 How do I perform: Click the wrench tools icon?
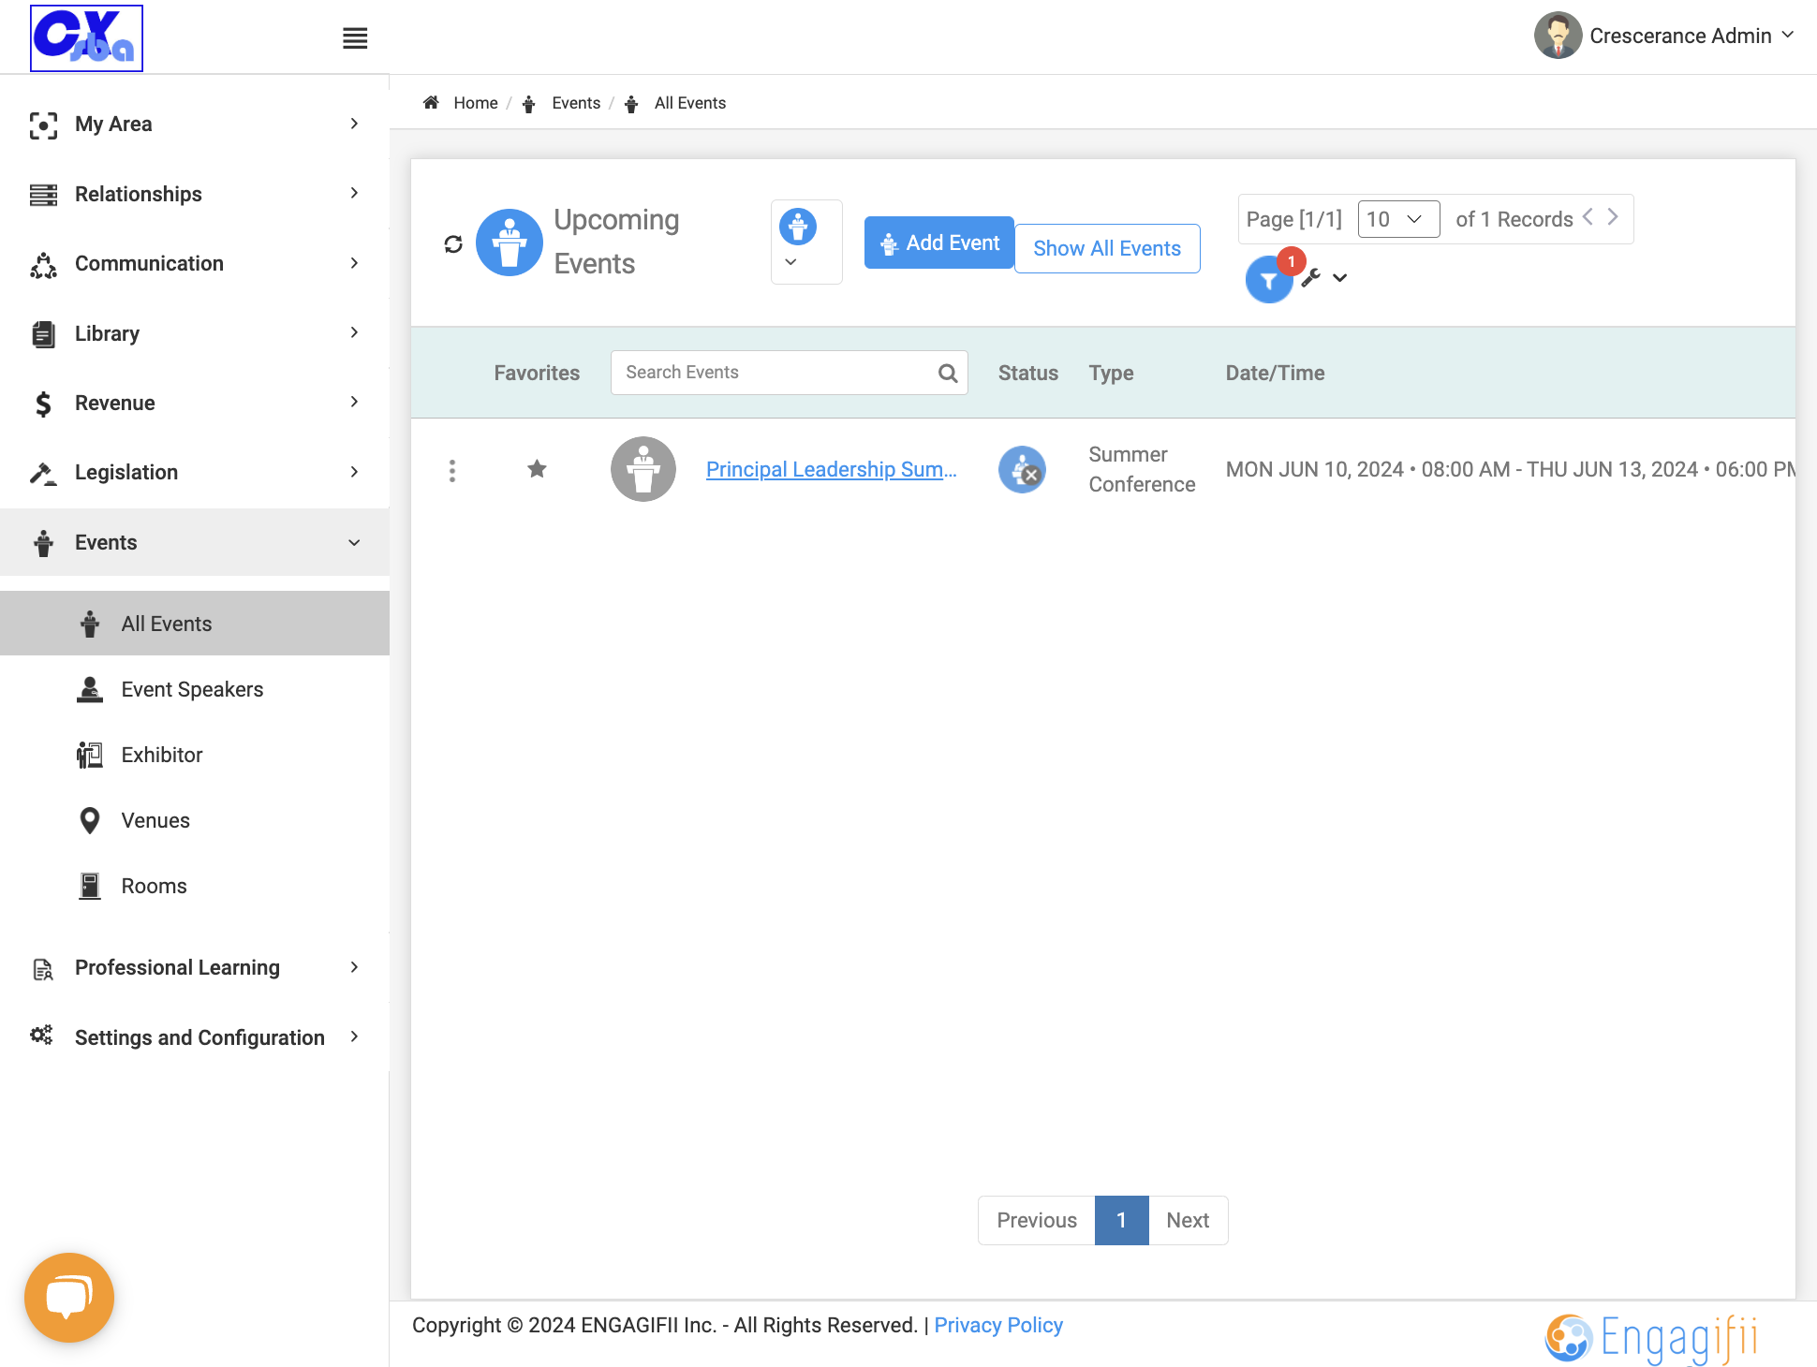pos(1311,277)
